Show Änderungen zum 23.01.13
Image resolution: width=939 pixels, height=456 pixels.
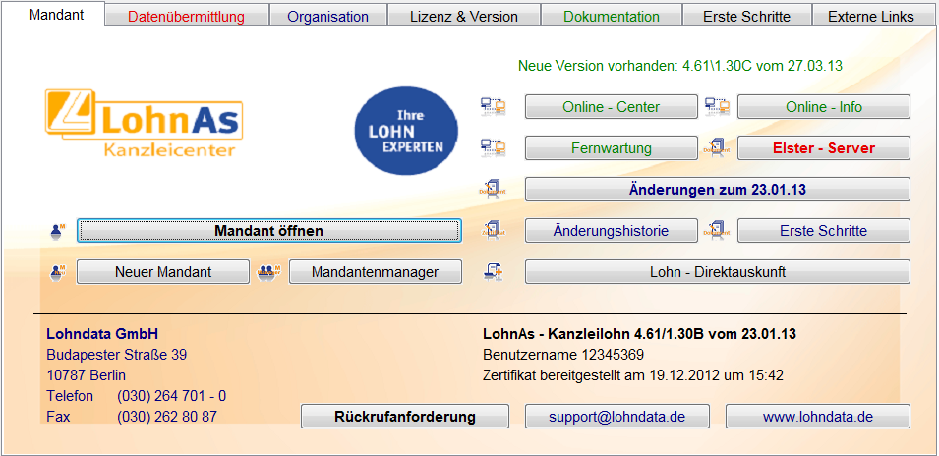[718, 189]
